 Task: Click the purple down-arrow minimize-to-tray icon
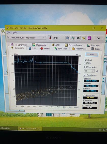click(89, 38)
